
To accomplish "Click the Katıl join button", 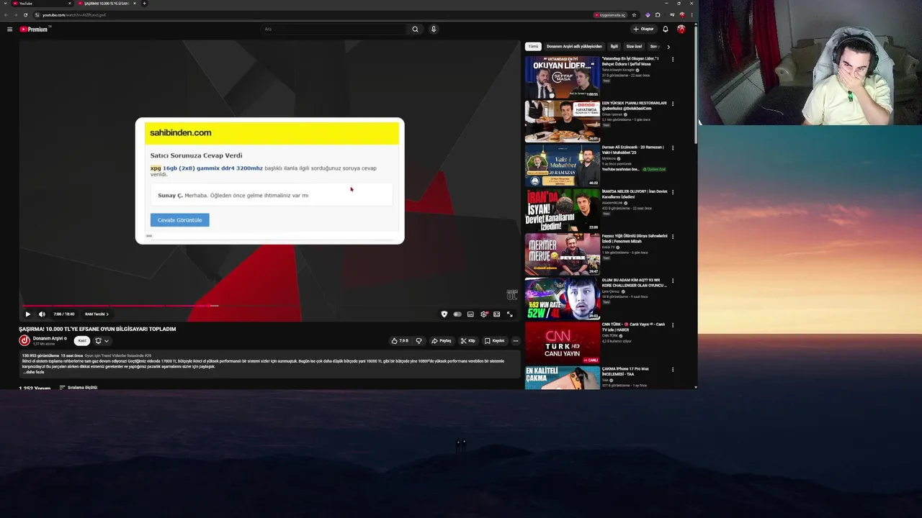I will [x=82, y=341].
